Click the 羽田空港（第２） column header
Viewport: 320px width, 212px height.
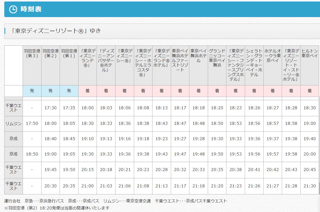pos(51,65)
